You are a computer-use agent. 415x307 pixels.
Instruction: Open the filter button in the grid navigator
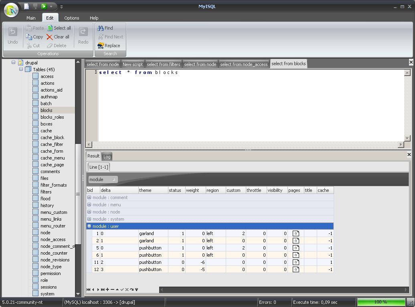point(137,289)
